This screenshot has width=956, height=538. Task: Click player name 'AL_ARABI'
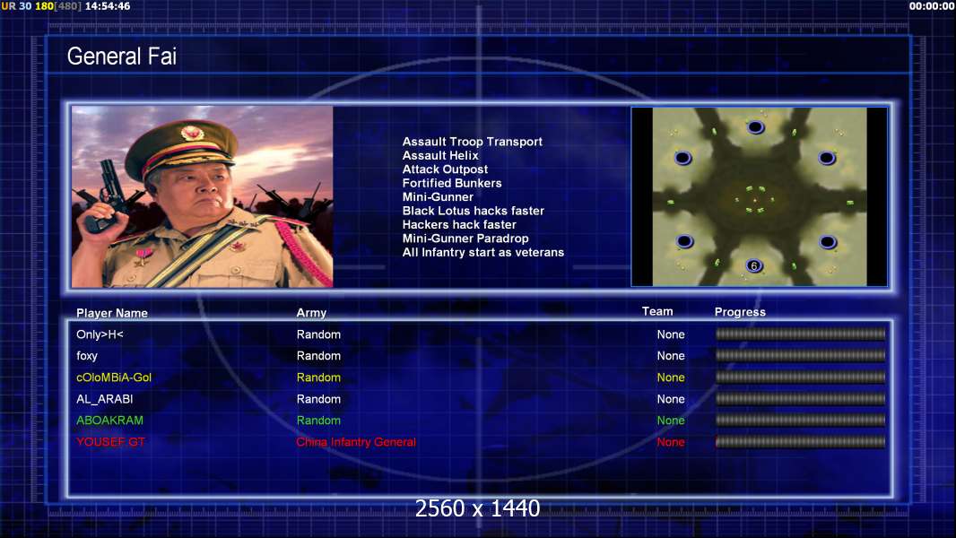tap(104, 399)
